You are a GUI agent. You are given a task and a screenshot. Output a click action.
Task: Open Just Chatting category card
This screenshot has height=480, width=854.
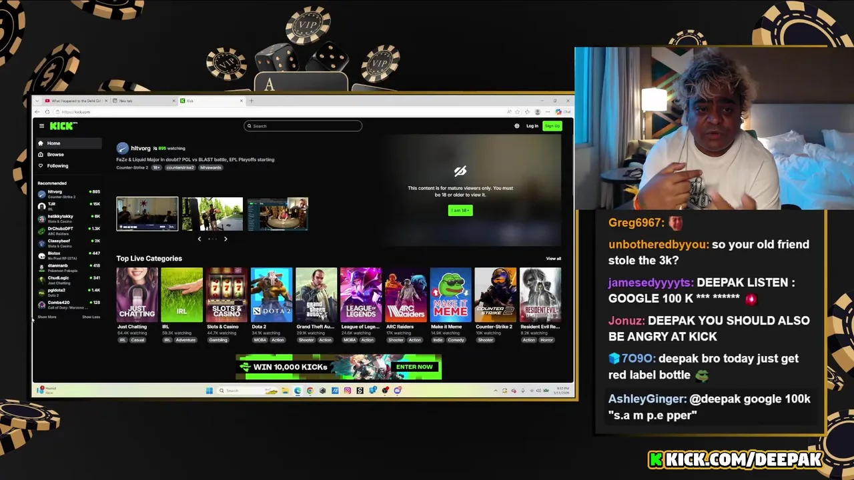coord(137,295)
